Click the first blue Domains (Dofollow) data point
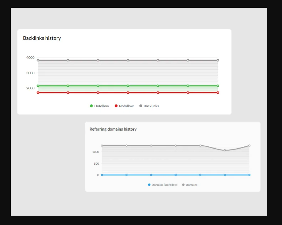 pyautogui.click(x=102, y=175)
